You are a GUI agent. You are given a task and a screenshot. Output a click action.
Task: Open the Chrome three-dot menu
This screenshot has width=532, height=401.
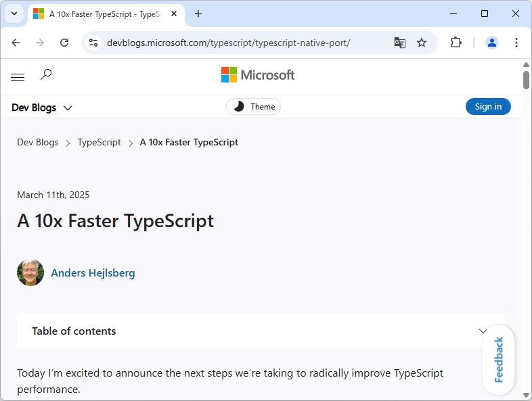(516, 43)
